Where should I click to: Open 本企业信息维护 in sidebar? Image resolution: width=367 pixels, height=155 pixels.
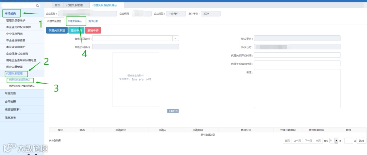pos(15,47)
